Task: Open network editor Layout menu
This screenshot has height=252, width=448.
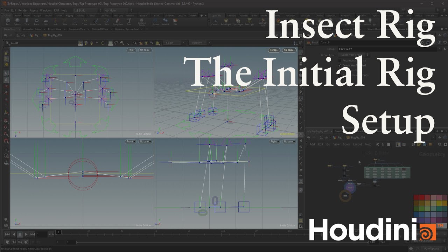Action: 357,144
